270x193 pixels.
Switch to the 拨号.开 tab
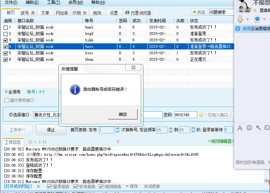[28, 13]
